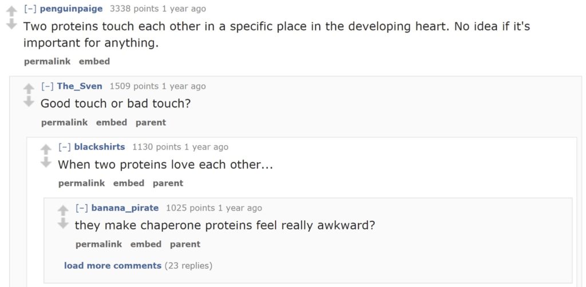This screenshot has height=287, width=586.
Task: Collapse banana_pirate's comment with [–]
Action: [81, 208]
